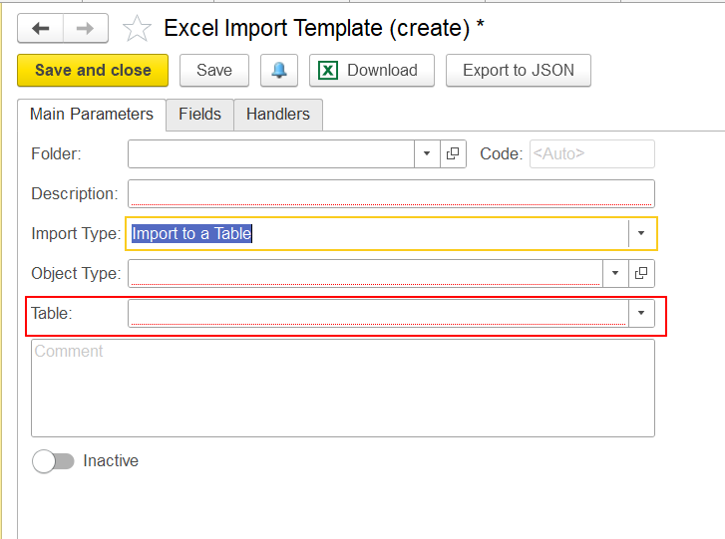Open Folder field's open-object icon
This screenshot has height=539, width=725.
pos(453,153)
